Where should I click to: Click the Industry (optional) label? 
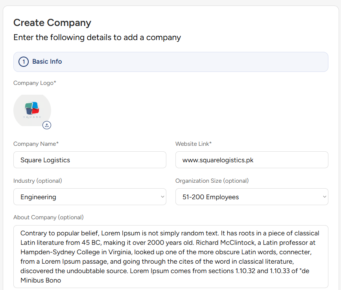pyautogui.click(x=38, y=181)
